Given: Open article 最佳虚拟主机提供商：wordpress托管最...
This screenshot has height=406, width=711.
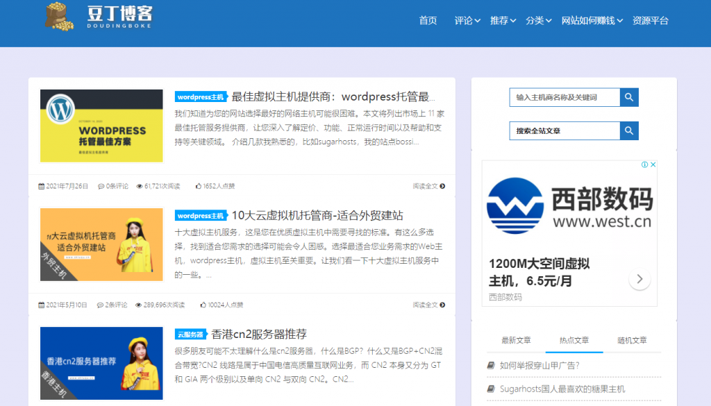Looking at the screenshot, I should (333, 96).
